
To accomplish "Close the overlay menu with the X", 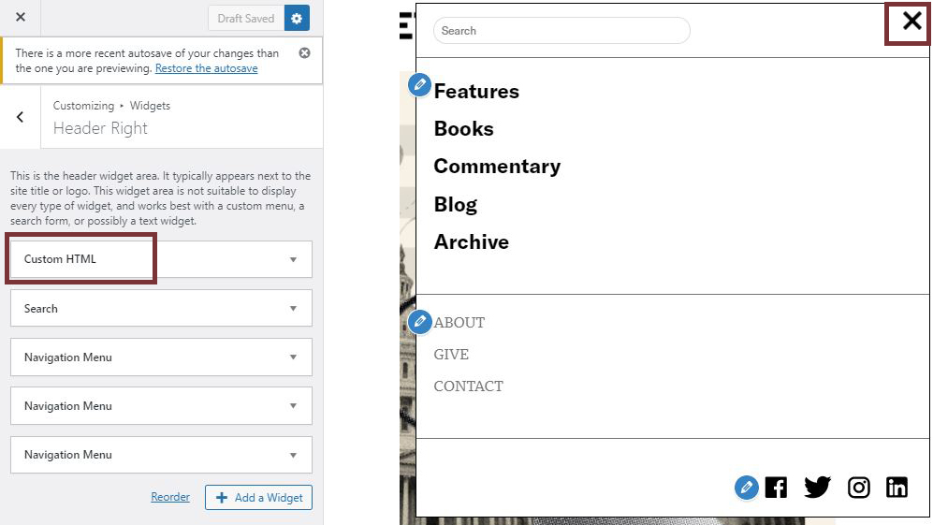I will (x=911, y=22).
